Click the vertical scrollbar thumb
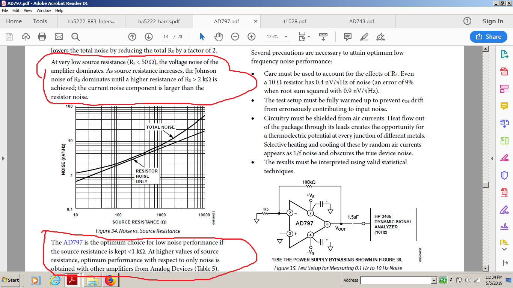 (x=486, y=184)
